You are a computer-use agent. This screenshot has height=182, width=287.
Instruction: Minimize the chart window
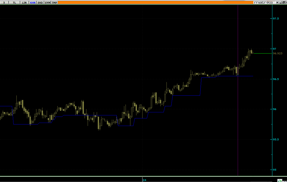point(280,3)
